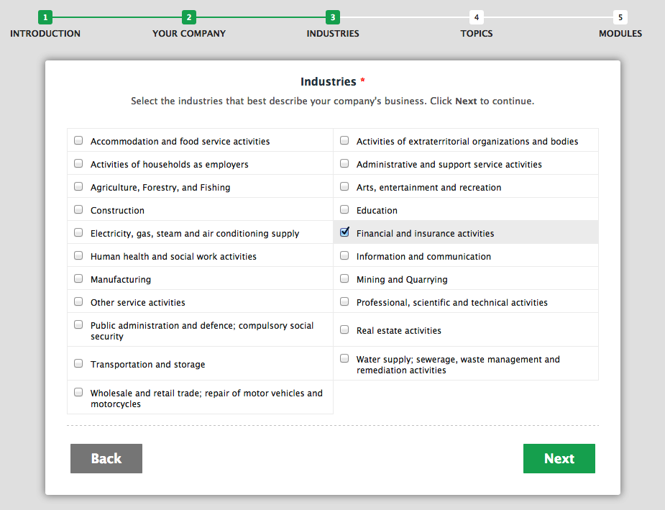
Task: Tick Agriculture, Forestry, and Fishing
Action: click(x=78, y=187)
